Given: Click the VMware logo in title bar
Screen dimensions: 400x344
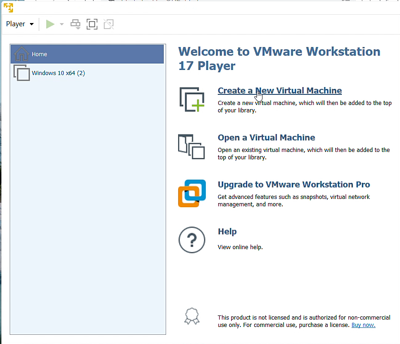Looking at the screenshot, I should pyautogui.click(x=8, y=8).
